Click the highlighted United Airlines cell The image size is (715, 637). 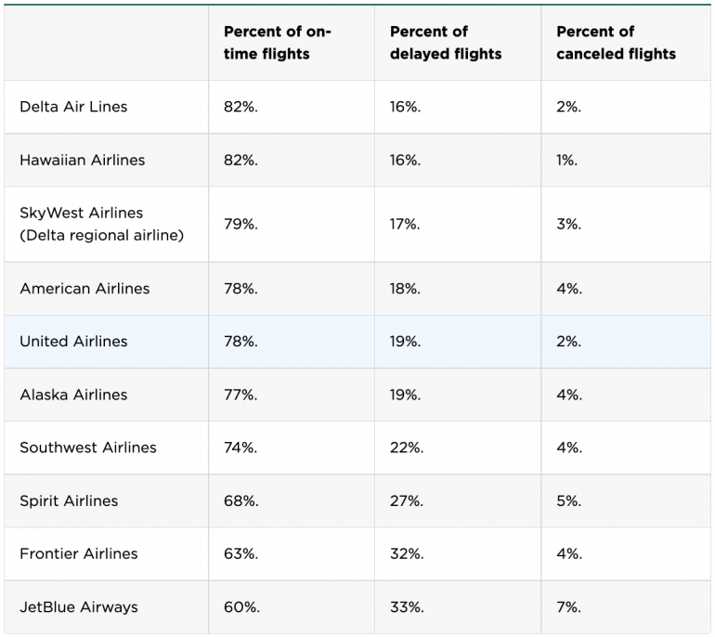tap(73, 342)
